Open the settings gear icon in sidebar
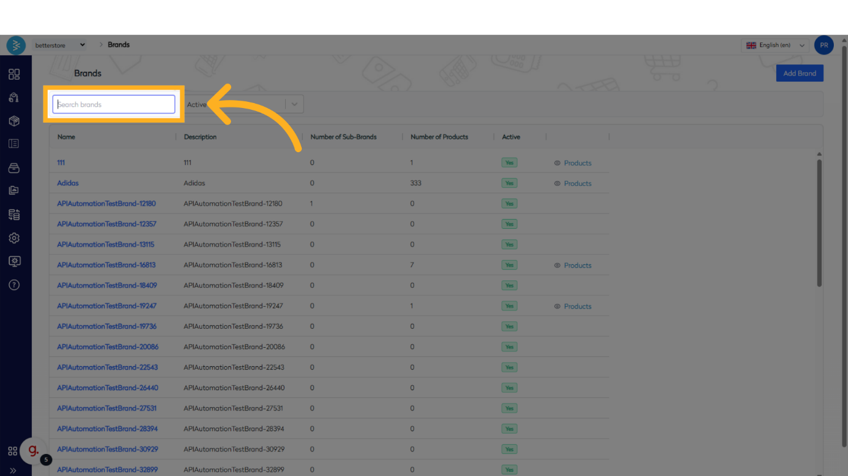848x476 pixels. 14,238
